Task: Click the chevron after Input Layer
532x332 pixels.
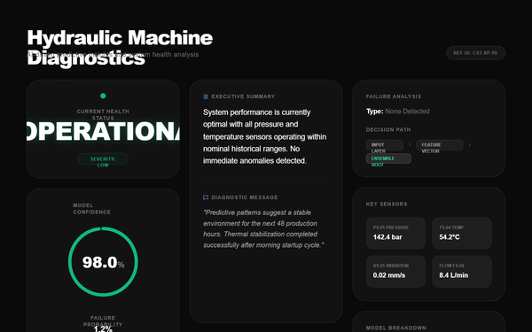Action: point(410,144)
